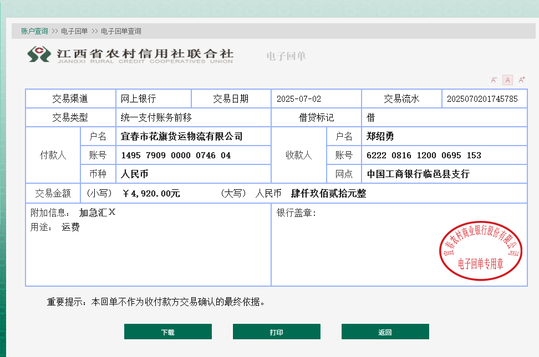The height and width of the screenshot is (357, 539).
Task: Click the 银行盖章 label
Action: coord(296,213)
